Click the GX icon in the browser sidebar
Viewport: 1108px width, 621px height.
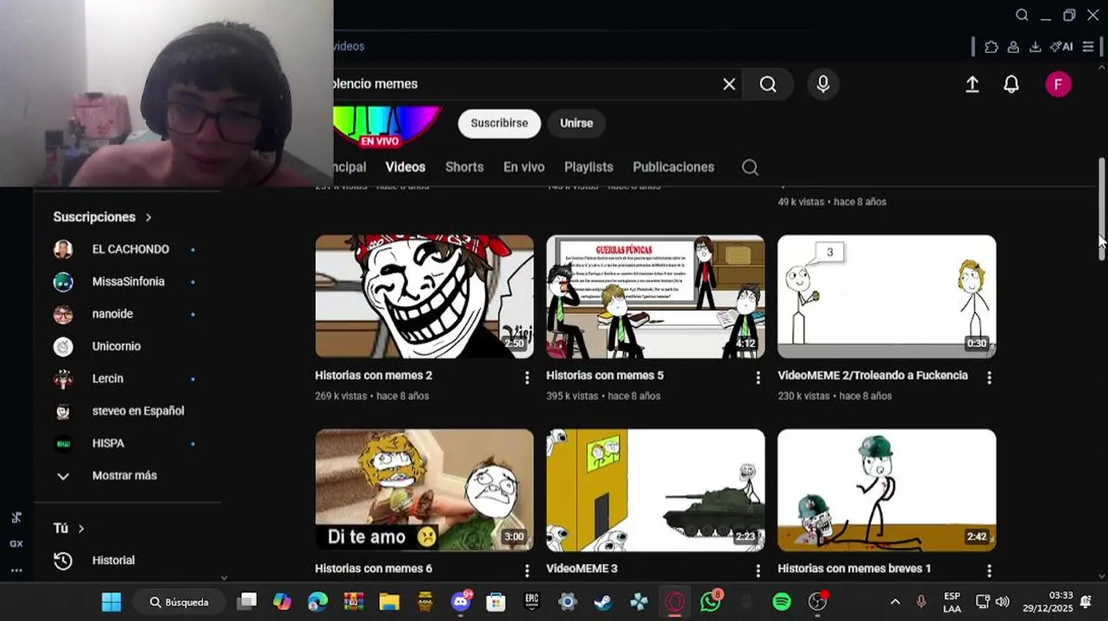[16, 544]
